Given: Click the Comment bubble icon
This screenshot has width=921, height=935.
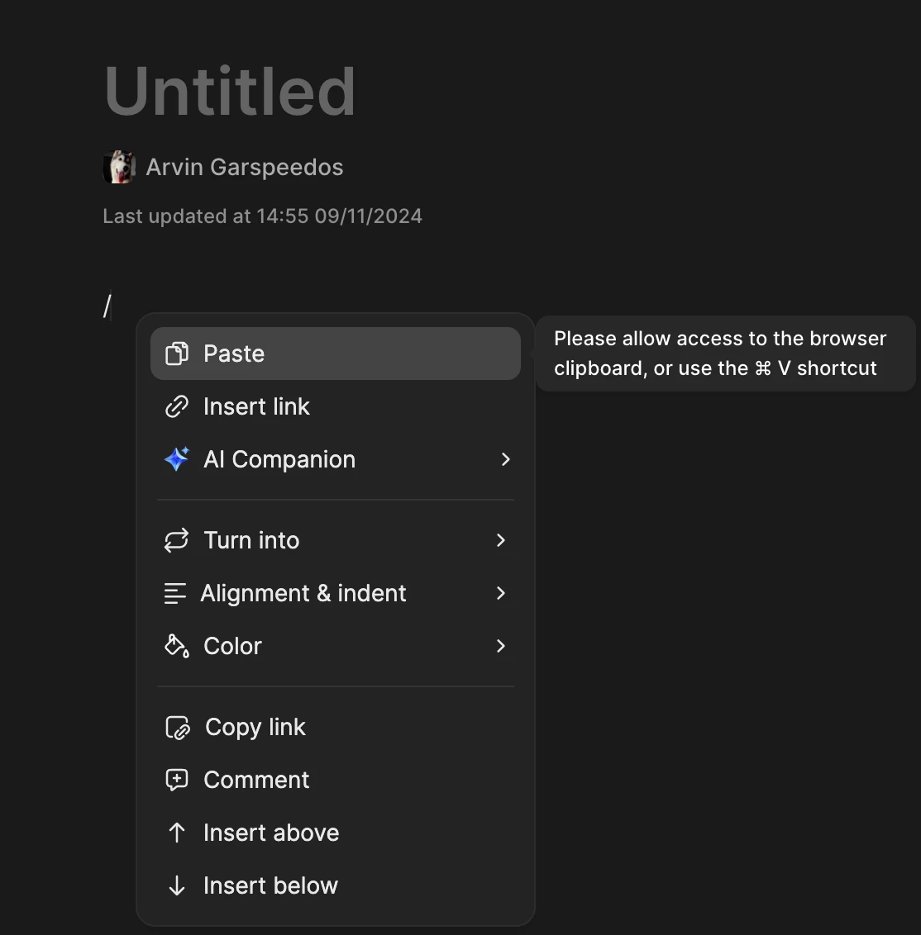Looking at the screenshot, I should click(x=176, y=780).
